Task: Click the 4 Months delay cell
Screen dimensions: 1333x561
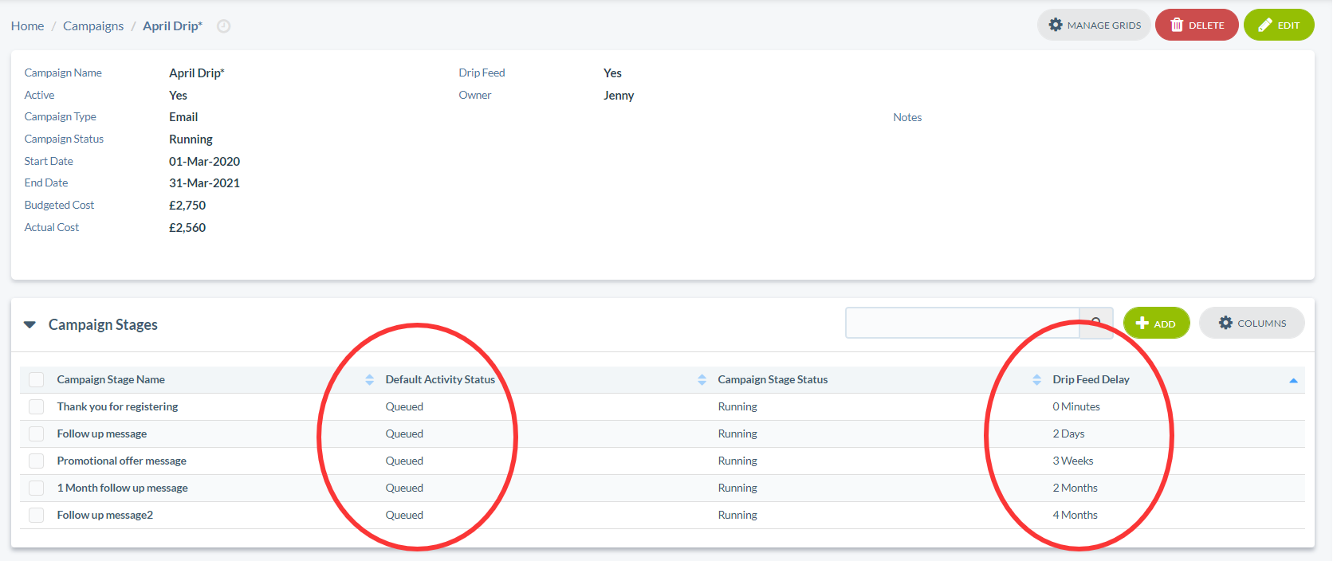Action: pos(1075,515)
